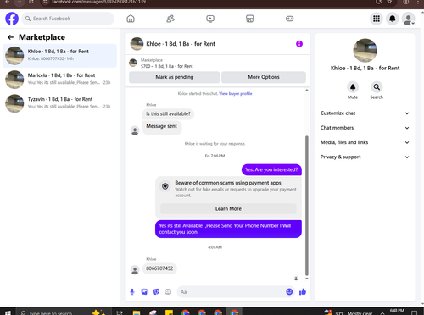Viewport: 424px width, 315px height.
Task: Open the Tyzavin conversation in the list
Action: (59, 103)
